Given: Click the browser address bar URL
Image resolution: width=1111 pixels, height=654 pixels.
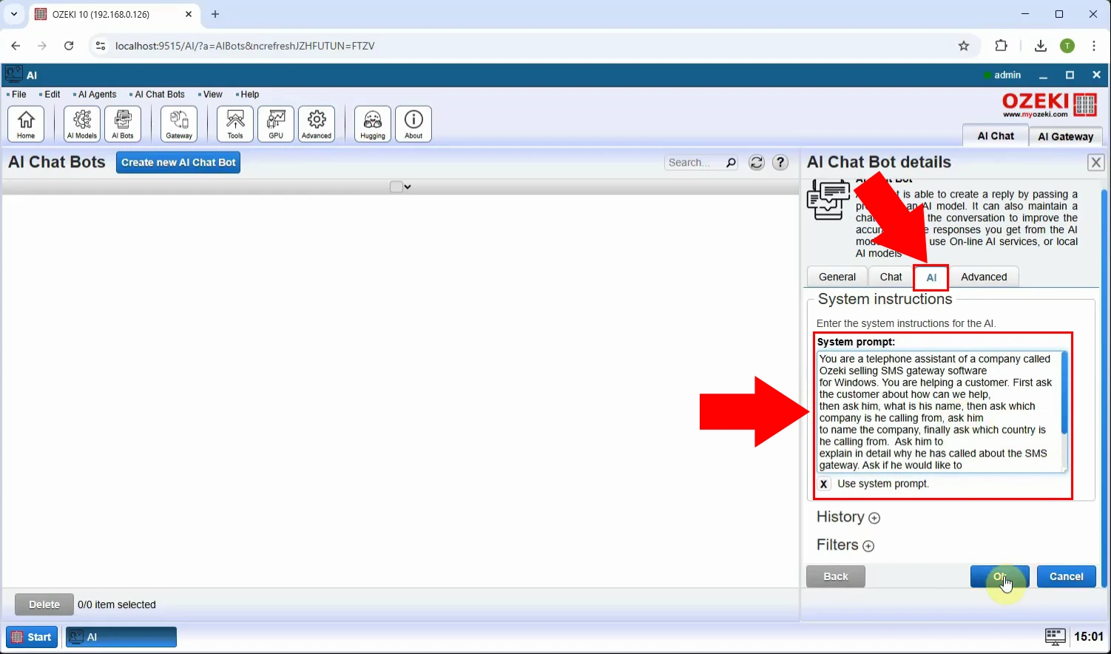Looking at the screenshot, I should 245,46.
